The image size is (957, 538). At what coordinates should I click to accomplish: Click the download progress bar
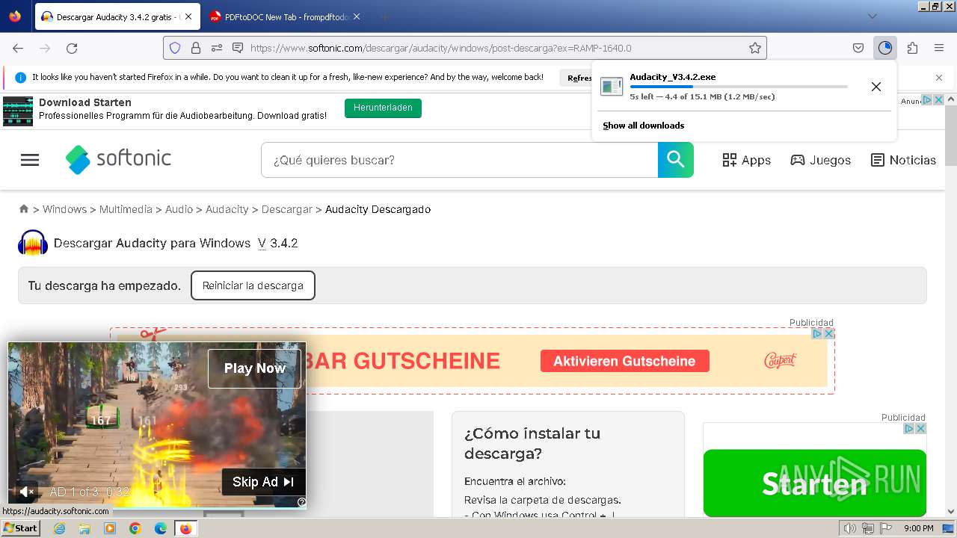point(739,87)
